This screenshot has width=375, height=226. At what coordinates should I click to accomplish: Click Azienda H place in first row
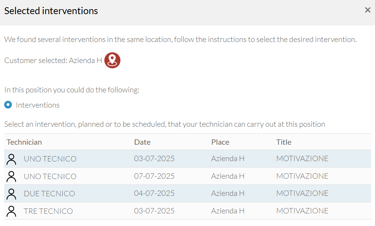(x=228, y=159)
